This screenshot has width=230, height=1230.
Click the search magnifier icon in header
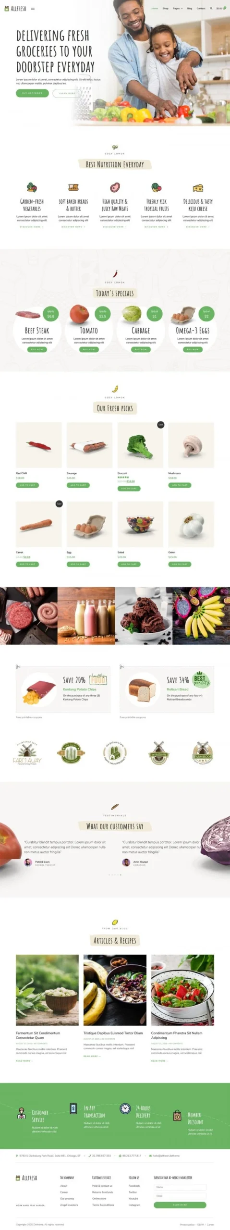[211, 8]
